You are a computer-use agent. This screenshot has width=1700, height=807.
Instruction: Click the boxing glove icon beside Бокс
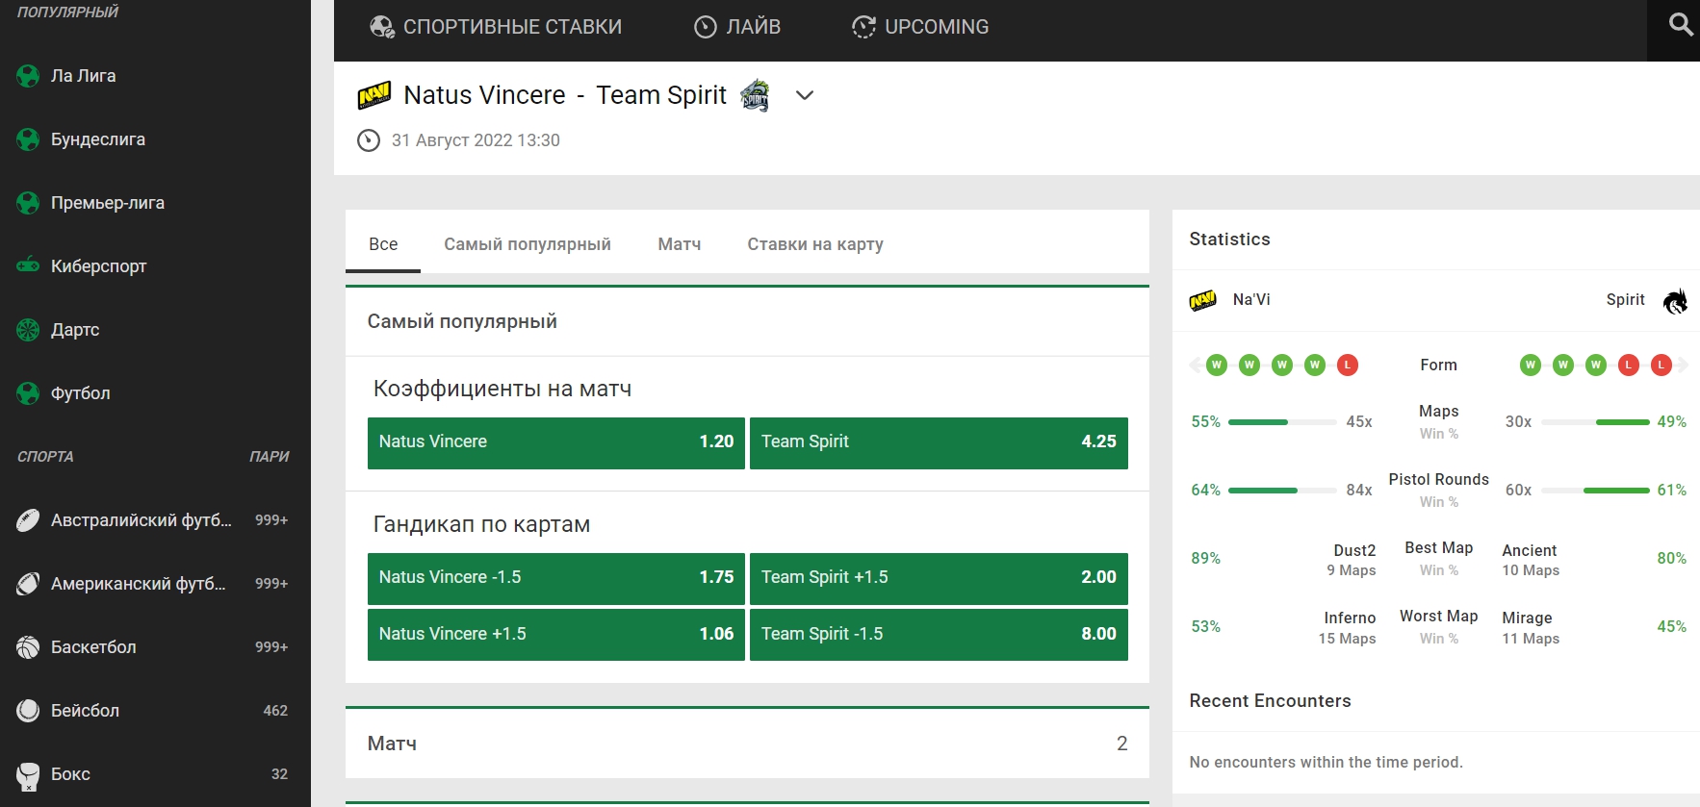(28, 774)
